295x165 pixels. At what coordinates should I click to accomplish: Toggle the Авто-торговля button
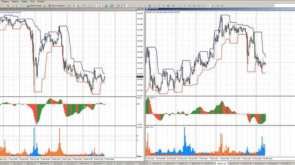(x=56, y=6)
